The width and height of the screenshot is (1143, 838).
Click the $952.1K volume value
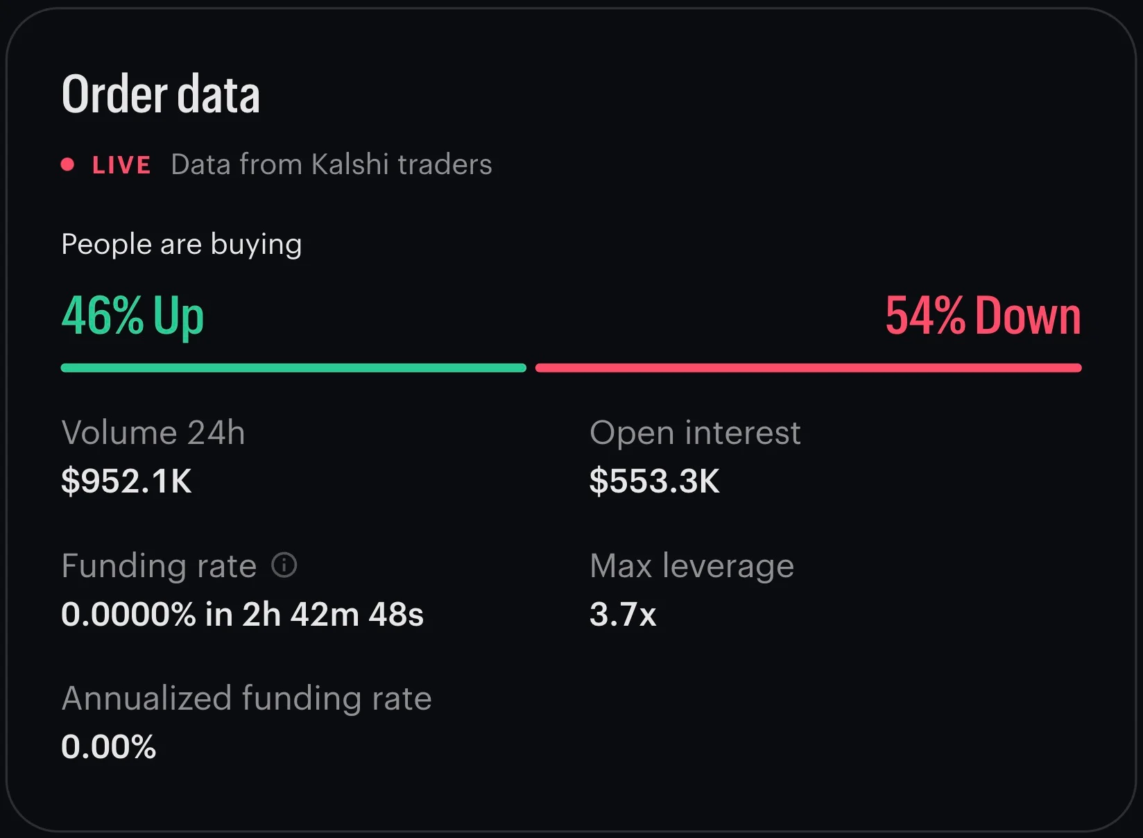coord(126,481)
